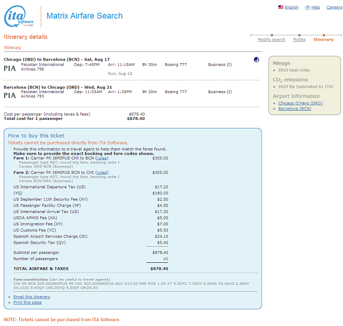
Task: Click the Dep: 7:45PM time
Action: pyautogui.click(x=87, y=65)
